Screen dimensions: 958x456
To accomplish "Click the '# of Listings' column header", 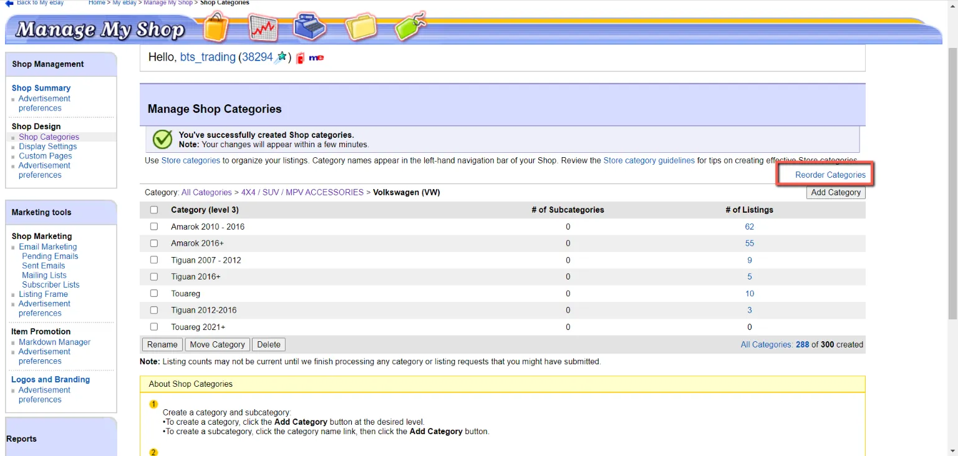I will tap(749, 210).
